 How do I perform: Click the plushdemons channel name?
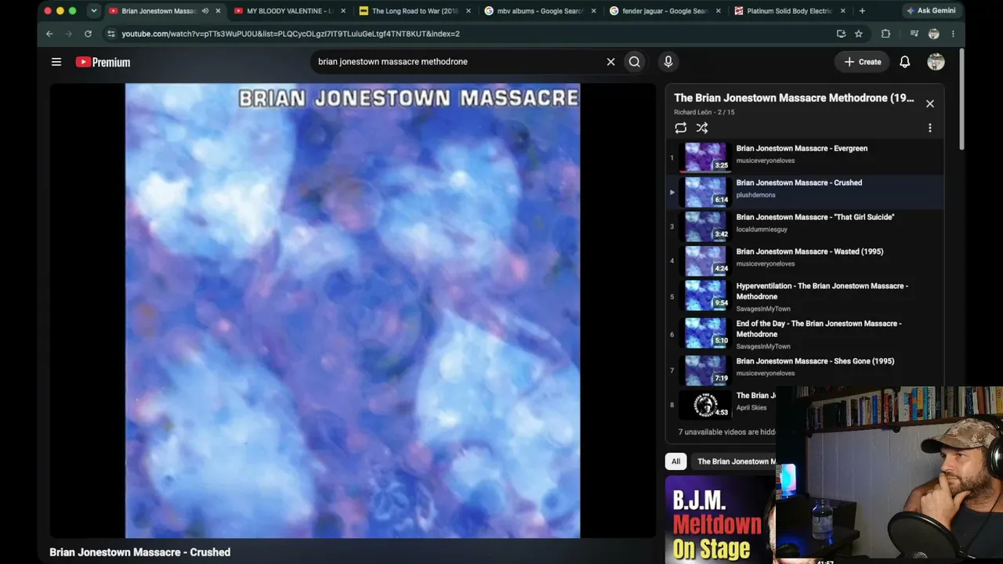(x=755, y=195)
